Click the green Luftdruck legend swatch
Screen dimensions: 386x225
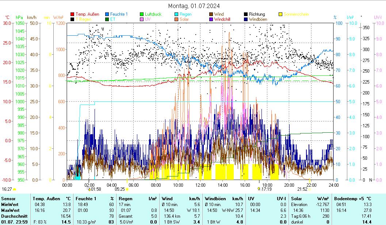[x=142, y=14]
